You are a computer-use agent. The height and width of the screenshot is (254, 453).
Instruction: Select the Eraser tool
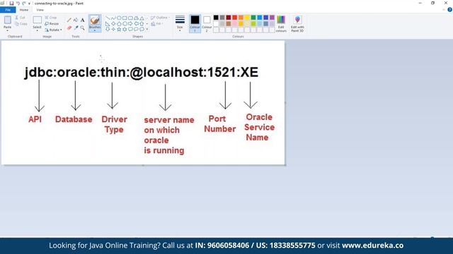point(69,28)
